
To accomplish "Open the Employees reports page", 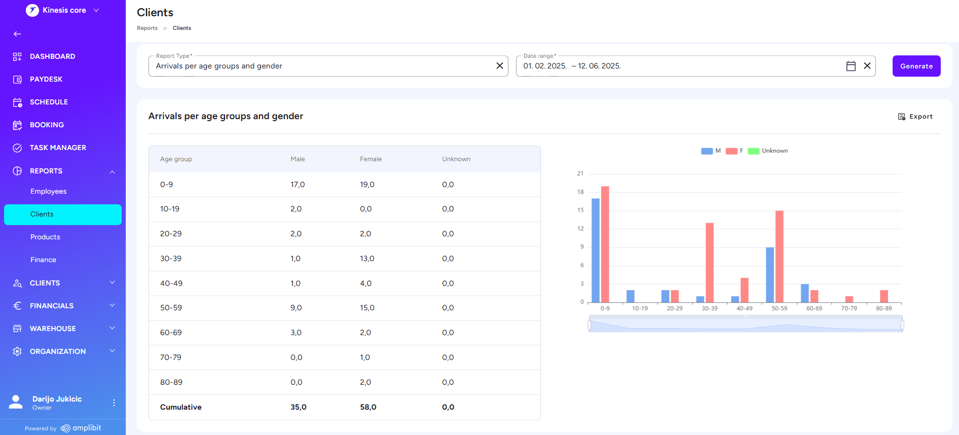I will 48,191.
